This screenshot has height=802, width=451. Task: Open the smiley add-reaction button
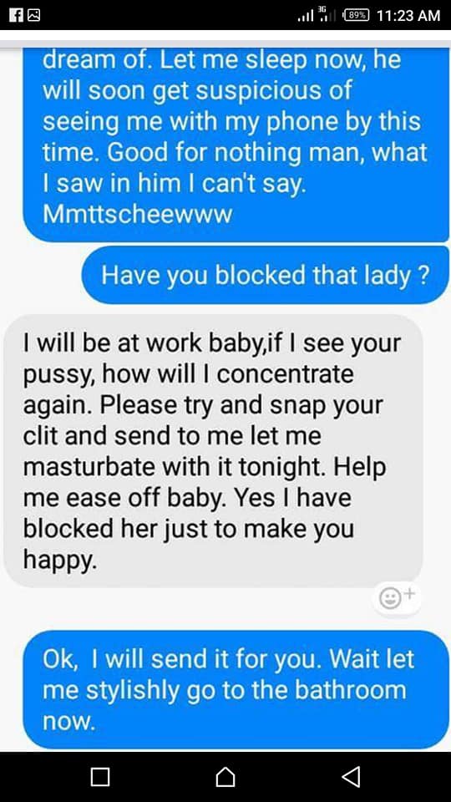point(397,598)
